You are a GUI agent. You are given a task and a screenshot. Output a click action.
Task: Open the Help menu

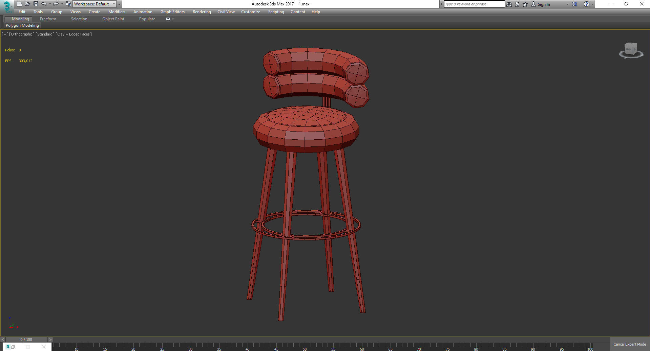coord(316,12)
